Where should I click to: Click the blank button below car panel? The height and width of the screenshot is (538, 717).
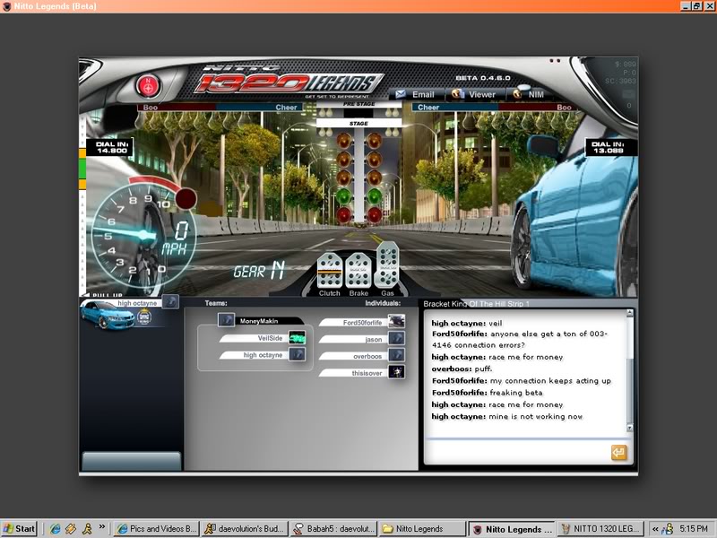coord(131,461)
